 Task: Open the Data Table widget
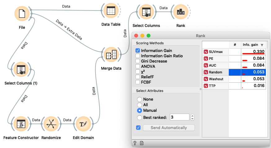[x=111, y=11]
